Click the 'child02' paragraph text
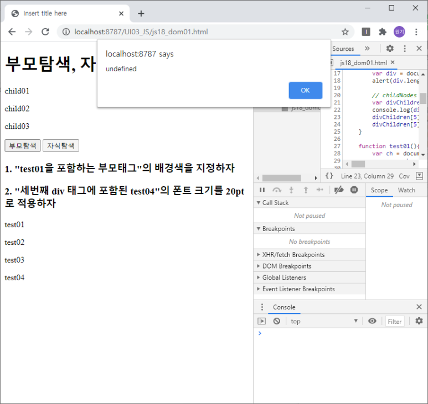The image size is (428, 404). [x=17, y=108]
